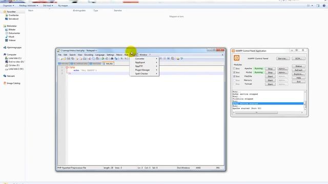The height and width of the screenshot is (184, 328).
Task: Click the Redo icon in Notepad++ toolbar
Action: coord(107,59)
